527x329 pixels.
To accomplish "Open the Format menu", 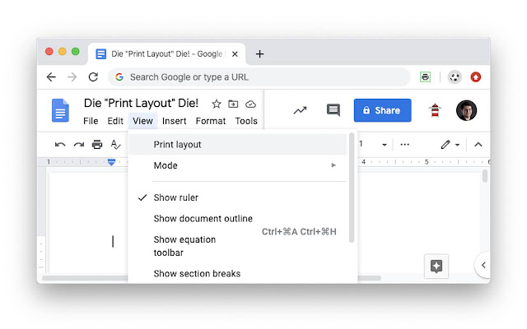I will [211, 121].
